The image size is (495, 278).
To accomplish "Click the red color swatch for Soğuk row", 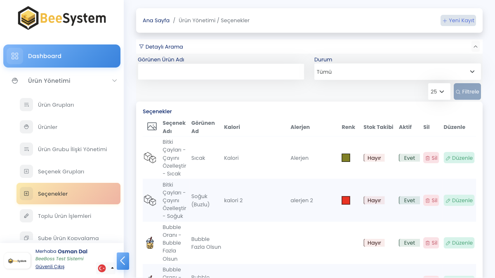I will tap(346, 201).
